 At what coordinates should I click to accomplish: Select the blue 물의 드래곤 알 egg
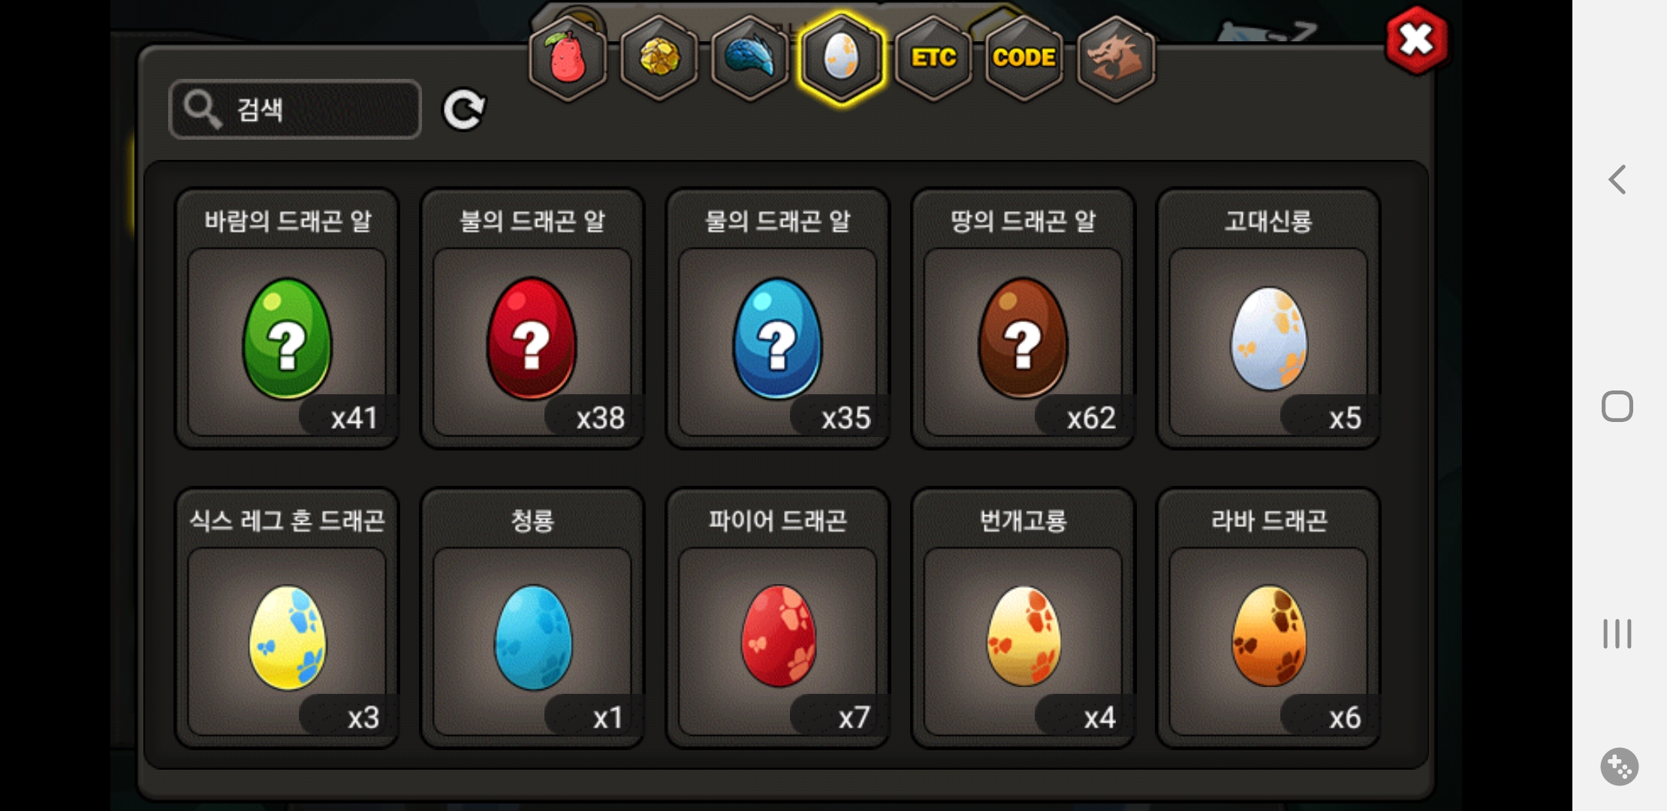(778, 318)
